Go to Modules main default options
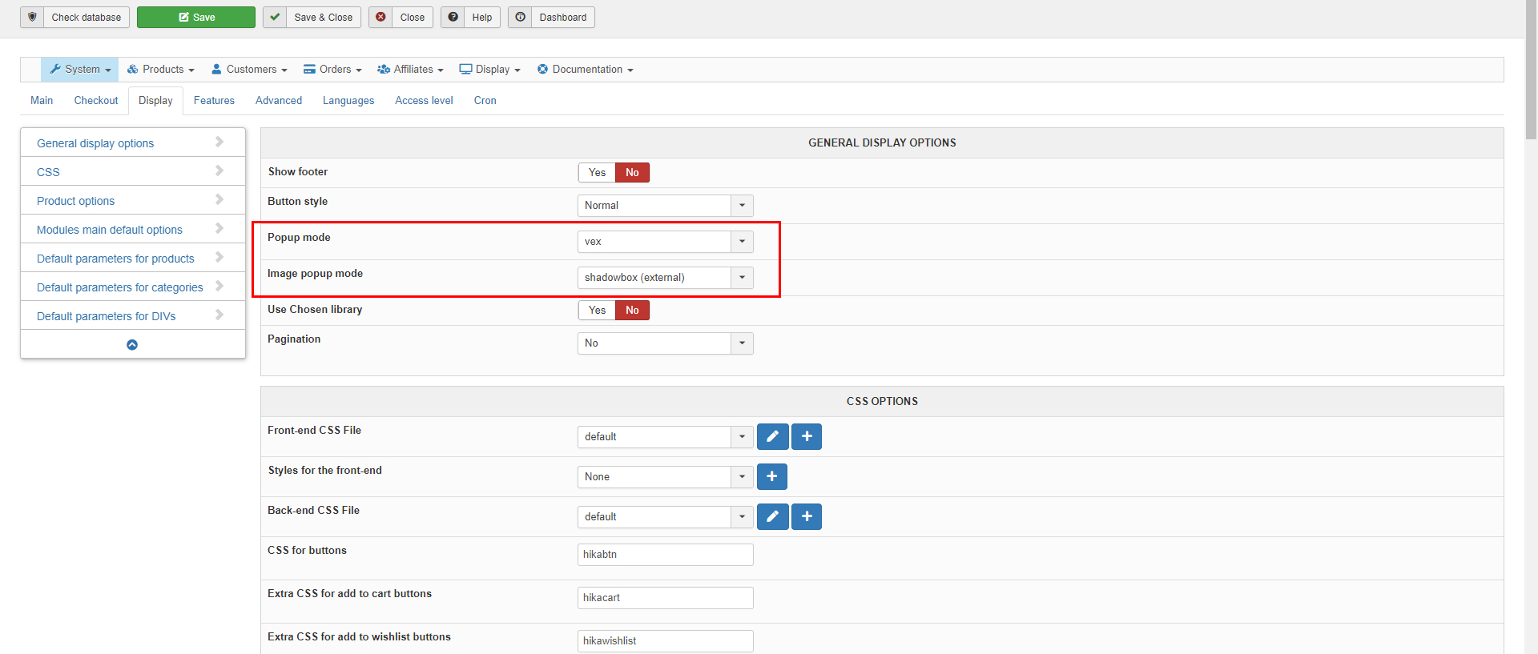This screenshot has height=654, width=1538. (x=110, y=230)
